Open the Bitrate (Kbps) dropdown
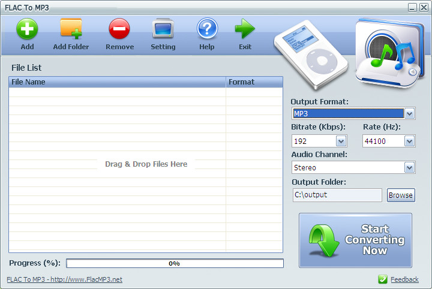This screenshot has height=289, width=432. [x=341, y=141]
